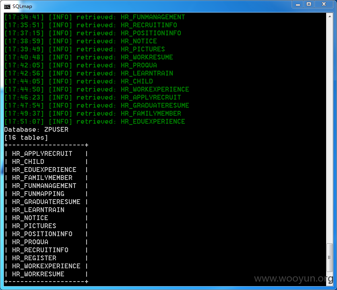
Task: Click log line retrieved HR_NOTICE
Action: click(81, 41)
